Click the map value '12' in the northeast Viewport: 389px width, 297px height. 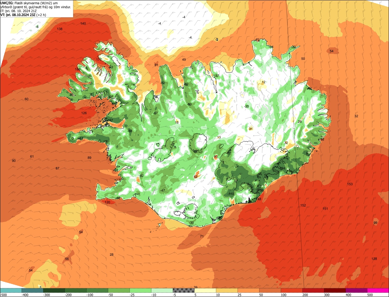tap(263, 82)
